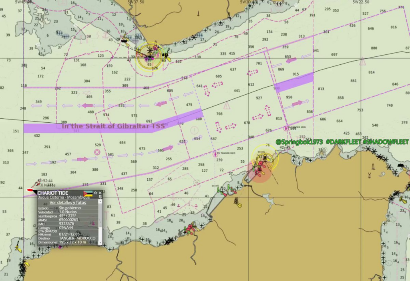This screenshot has width=410, height=281.
Task: Click the red CHARIOT TIDE vessel marker
Action: pyautogui.click(x=30, y=190)
